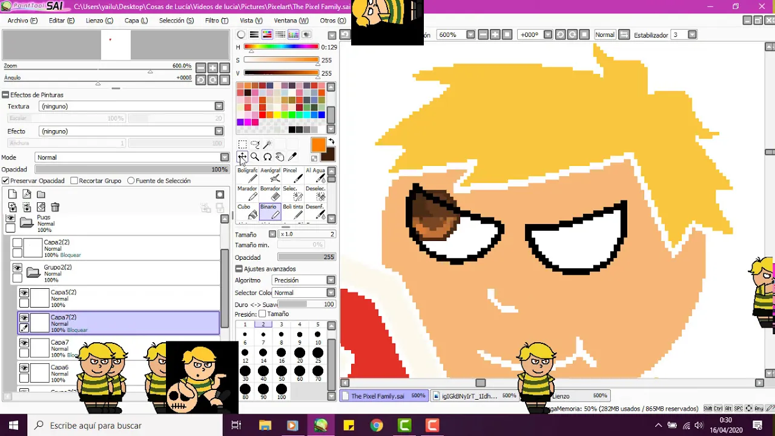Click the orange foreground color swatch
The height and width of the screenshot is (436, 775).
click(x=318, y=145)
